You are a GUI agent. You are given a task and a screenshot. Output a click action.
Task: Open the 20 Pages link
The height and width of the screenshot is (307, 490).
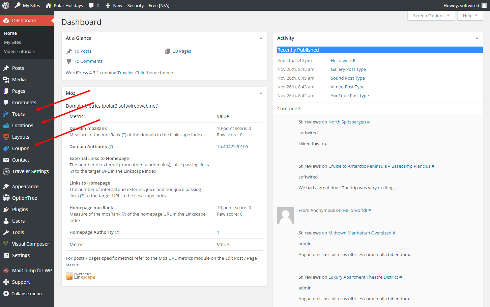(x=182, y=51)
